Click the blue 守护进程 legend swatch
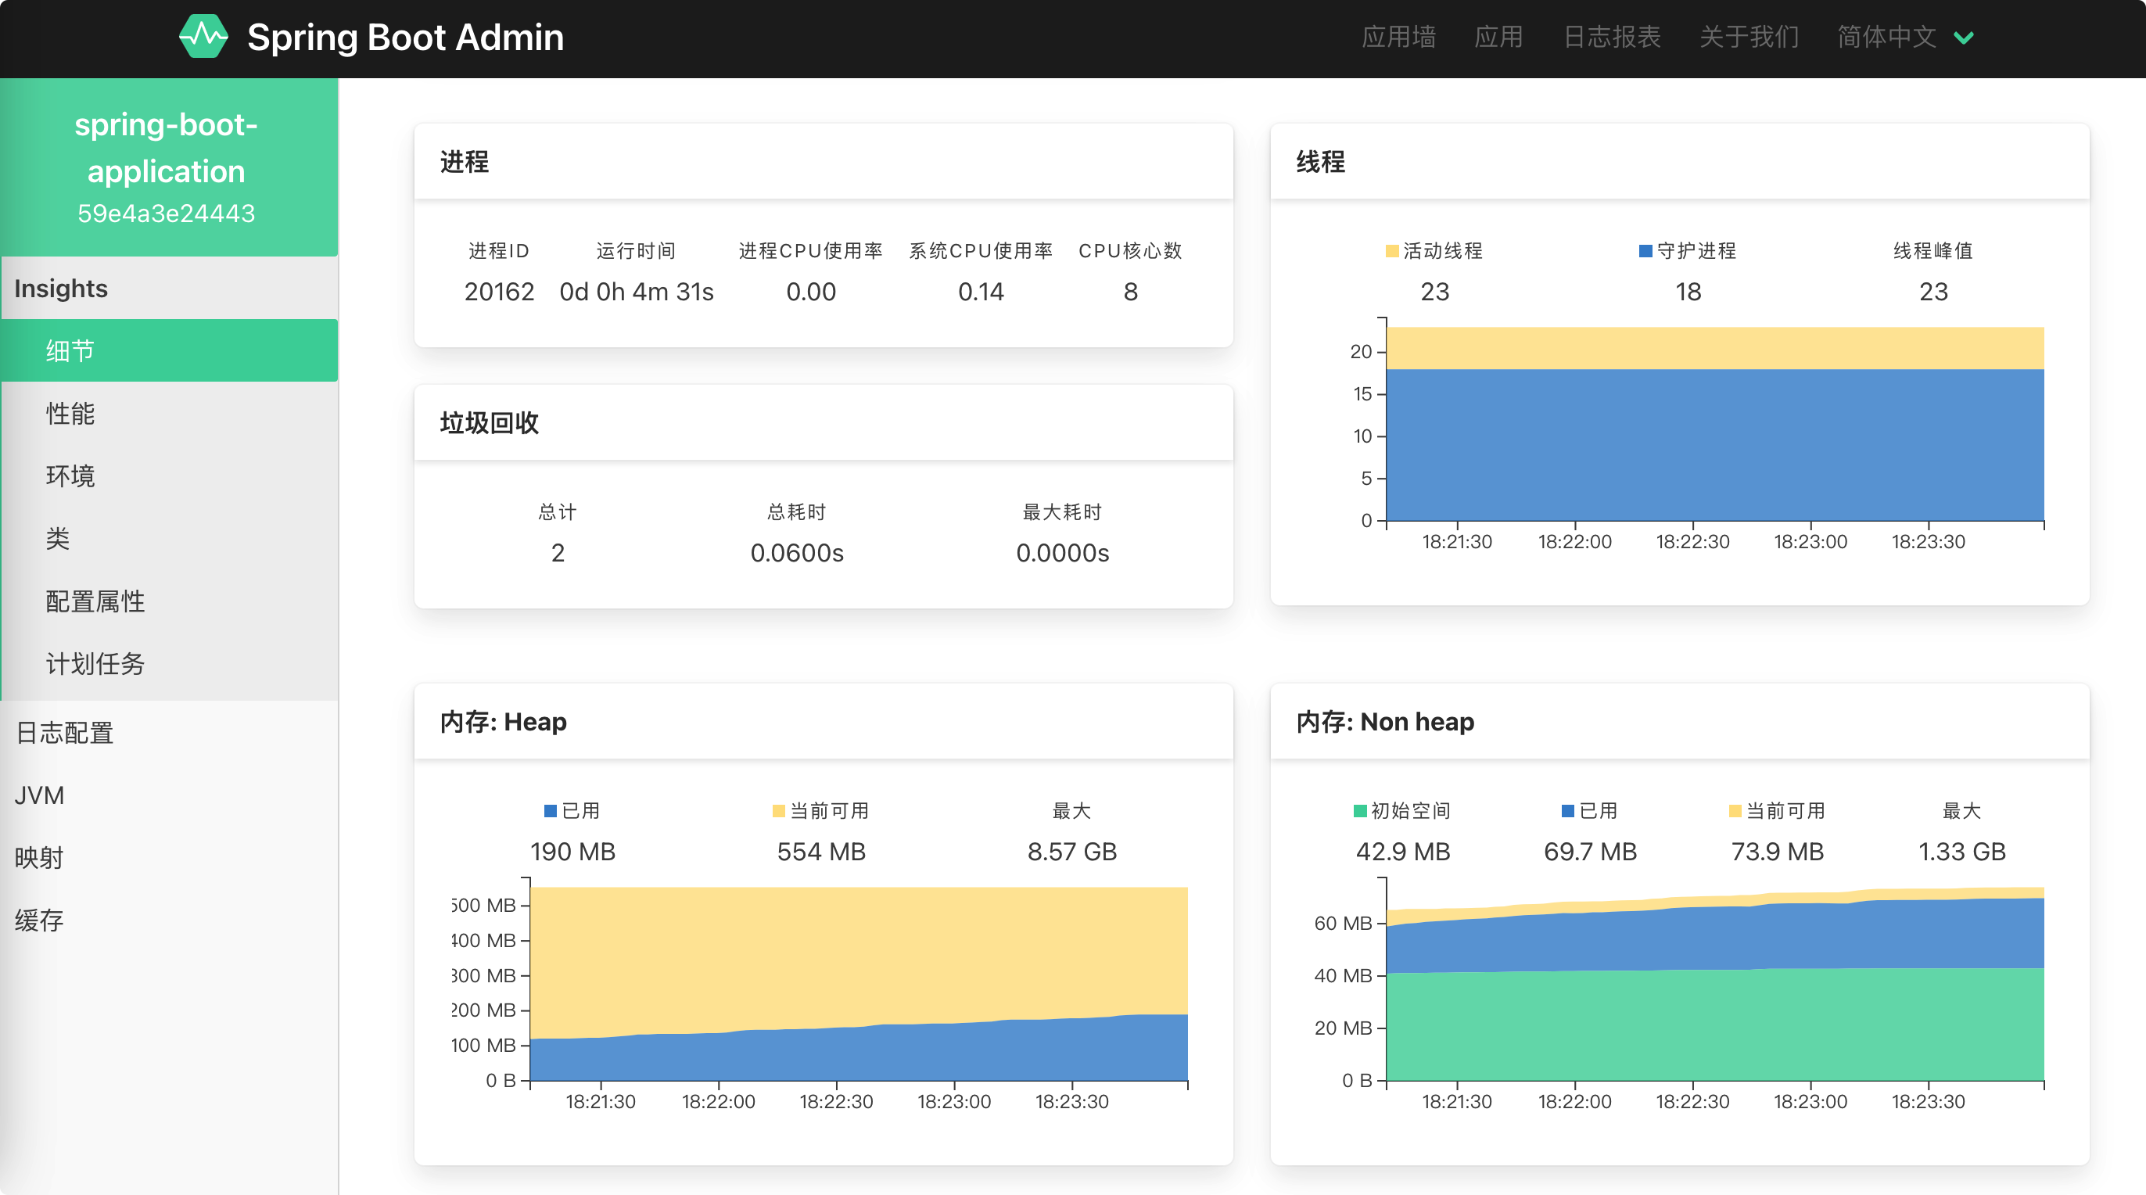2146x1195 pixels. 1645,251
